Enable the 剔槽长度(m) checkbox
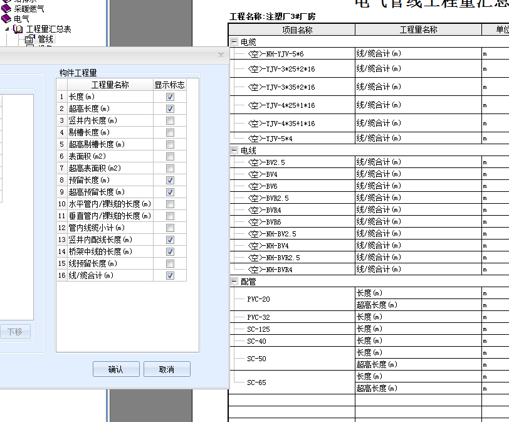The width and height of the screenshot is (509, 422). coord(170,132)
